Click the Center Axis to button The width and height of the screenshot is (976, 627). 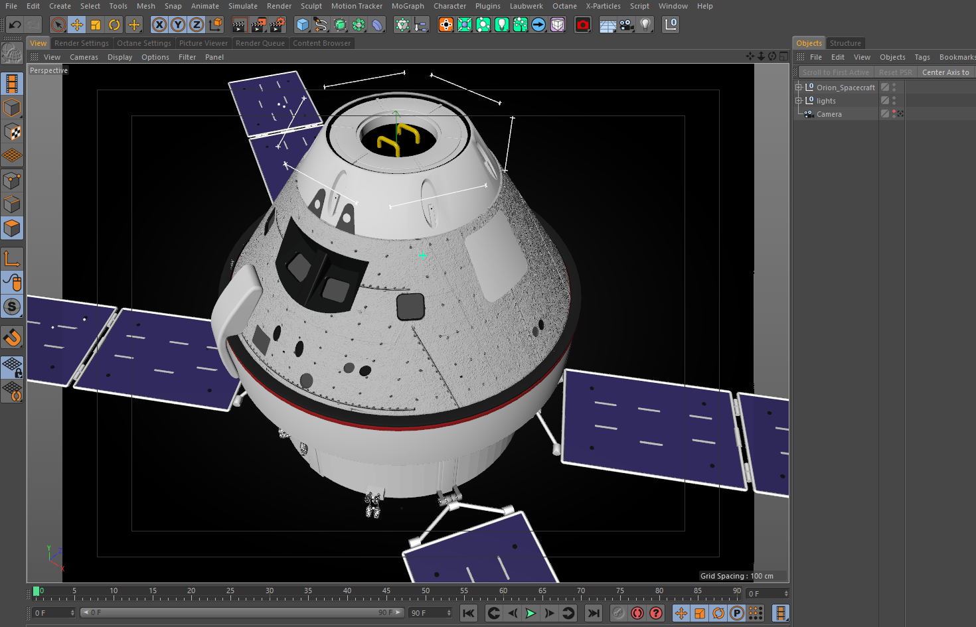pos(945,72)
